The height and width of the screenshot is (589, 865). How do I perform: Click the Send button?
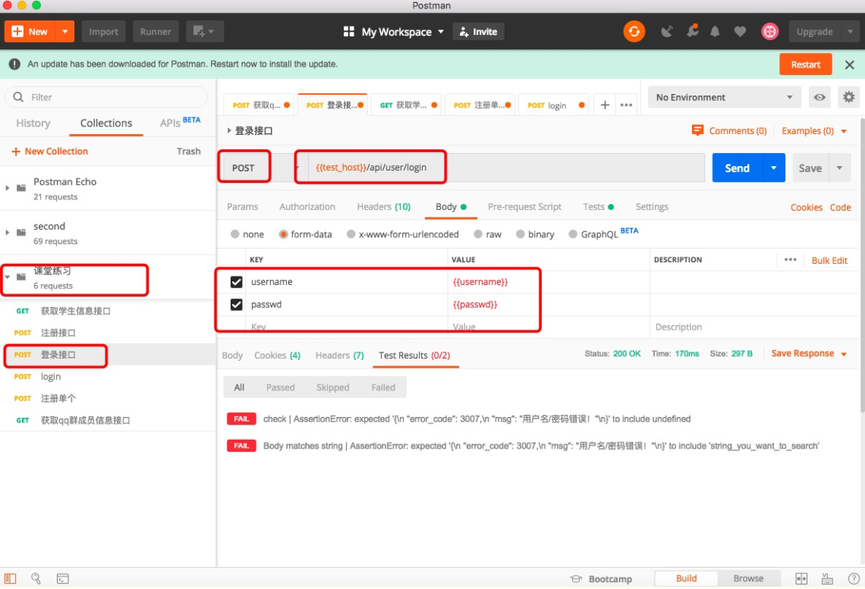click(737, 168)
